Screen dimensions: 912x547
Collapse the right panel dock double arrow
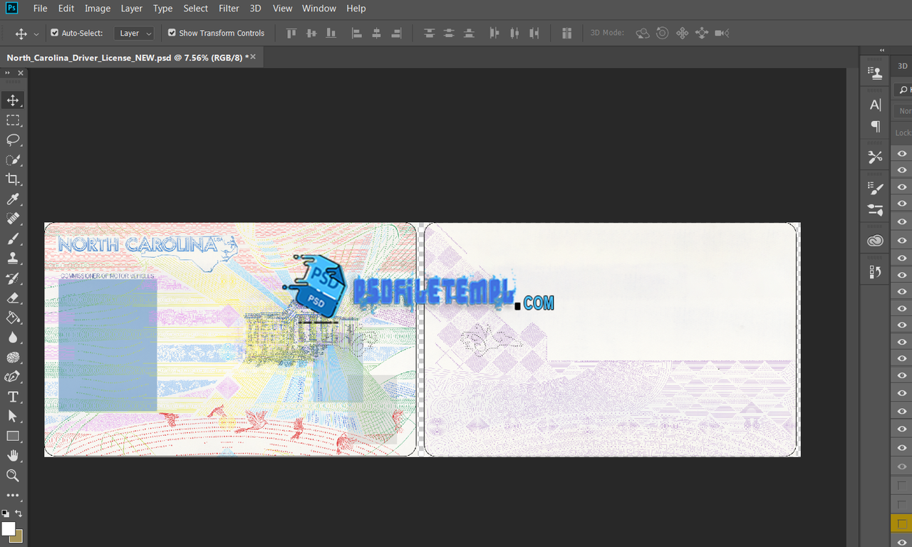click(x=882, y=51)
